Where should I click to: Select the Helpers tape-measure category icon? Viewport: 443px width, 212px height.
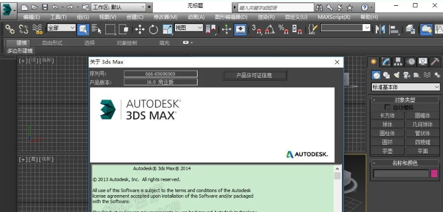(417, 75)
